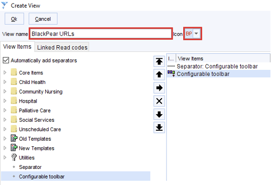Select Separator: Configurable toolbar list row

(218, 66)
